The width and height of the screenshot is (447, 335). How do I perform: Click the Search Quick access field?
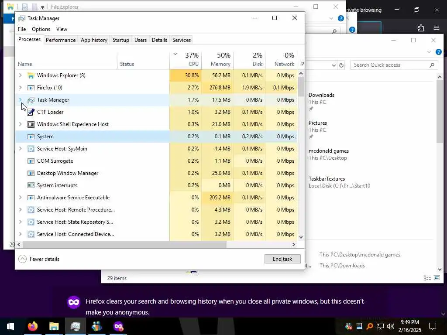(394, 65)
